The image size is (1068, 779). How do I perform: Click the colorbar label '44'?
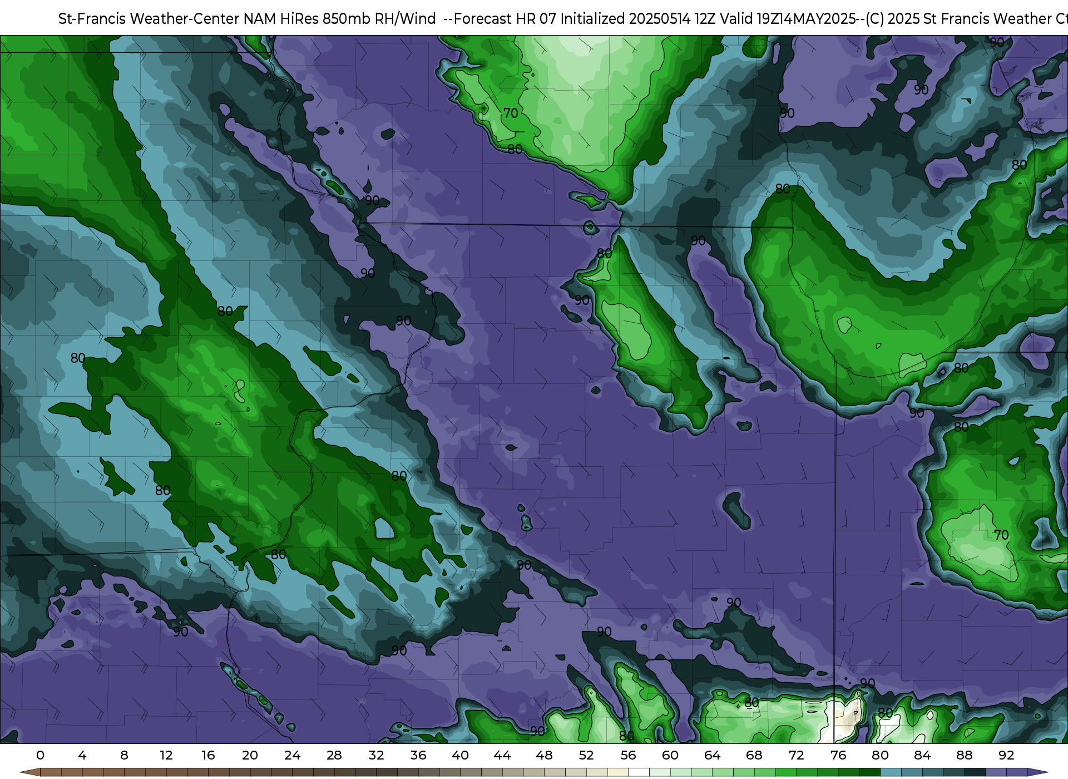[502, 755]
